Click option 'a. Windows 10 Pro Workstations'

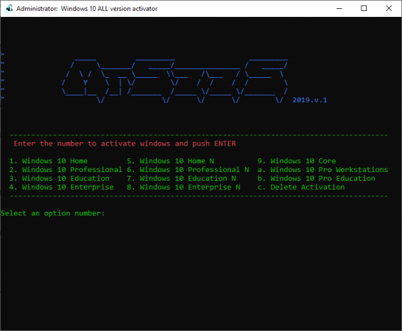tap(322, 170)
